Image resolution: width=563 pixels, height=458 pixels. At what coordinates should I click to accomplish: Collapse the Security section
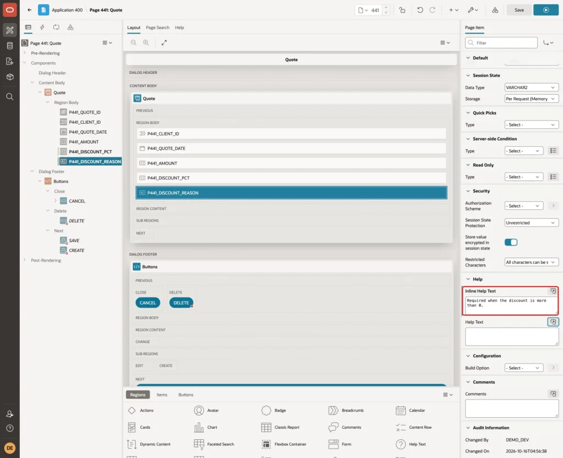[x=468, y=191]
